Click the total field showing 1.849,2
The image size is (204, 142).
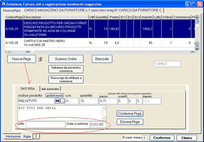point(167,64)
